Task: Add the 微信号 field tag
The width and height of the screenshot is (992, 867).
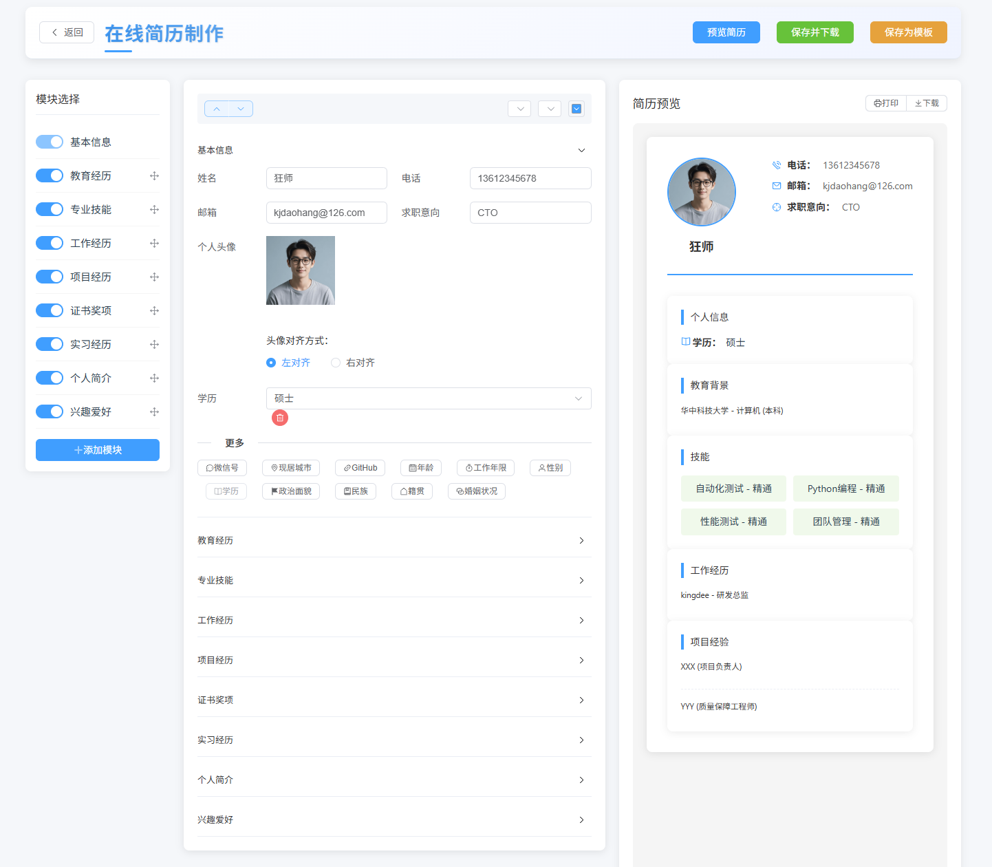Action: pyautogui.click(x=222, y=468)
